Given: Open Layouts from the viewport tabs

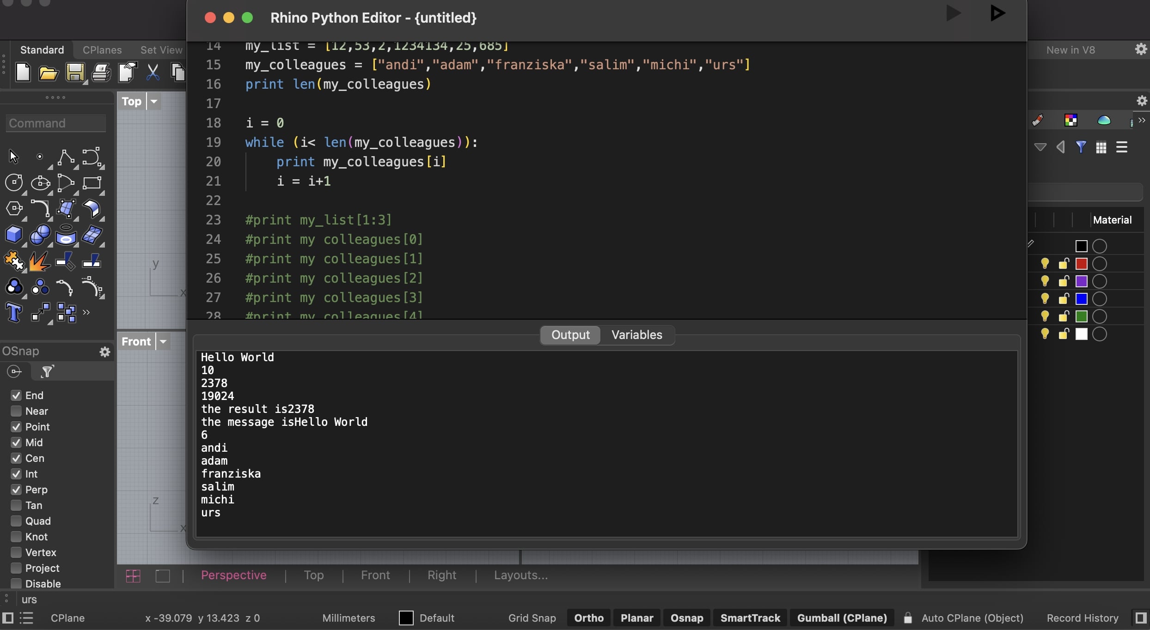Looking at the screenshot, I should [x=520, y=575].
